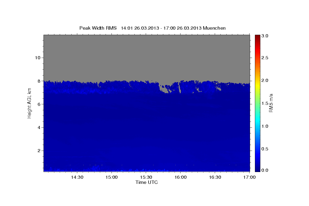Click the plot title 'Peak Width RMS'

[98, 28]
